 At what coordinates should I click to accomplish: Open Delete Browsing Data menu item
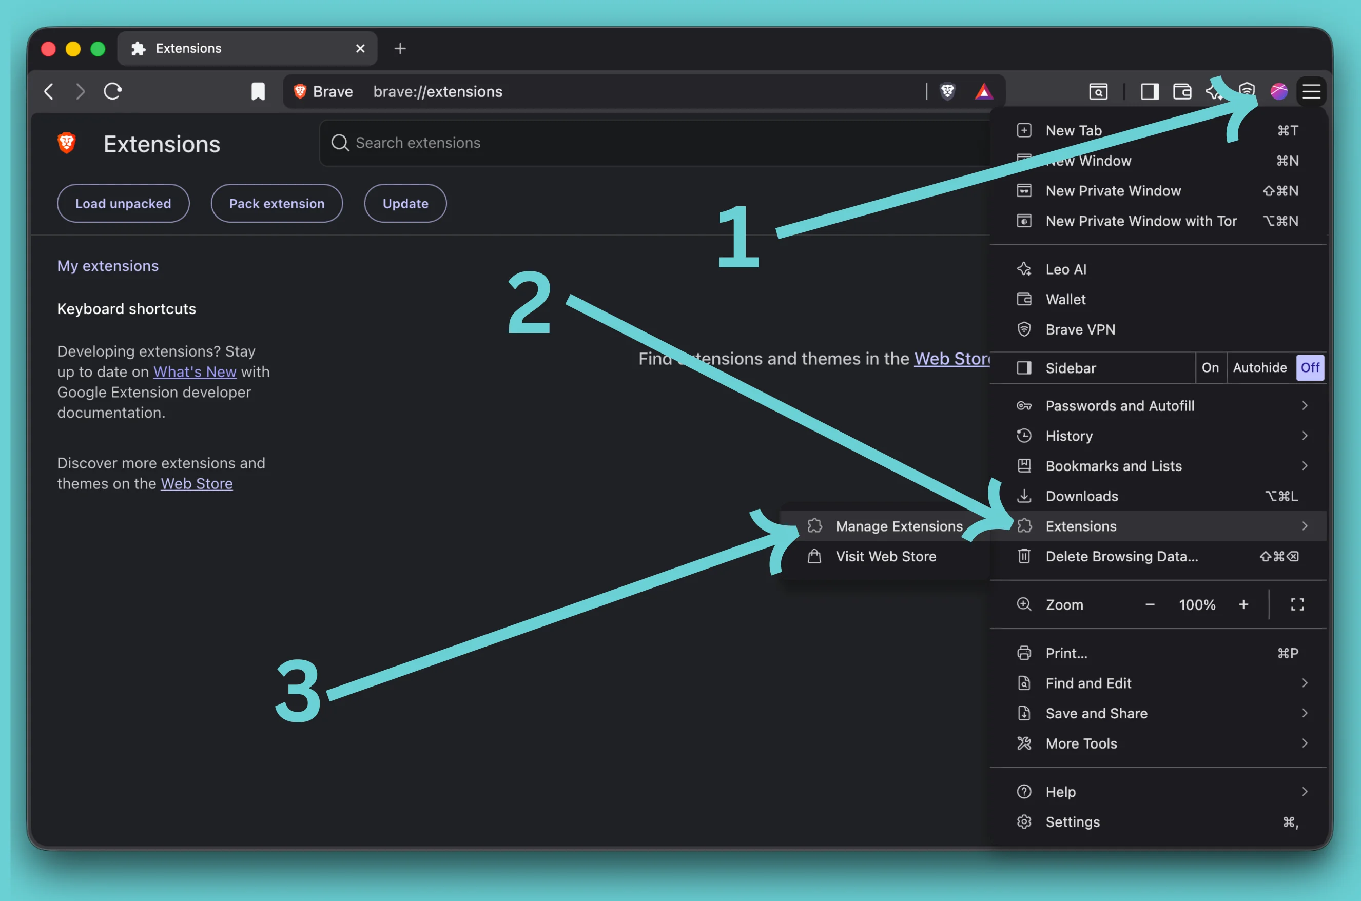pos(1158,556)
